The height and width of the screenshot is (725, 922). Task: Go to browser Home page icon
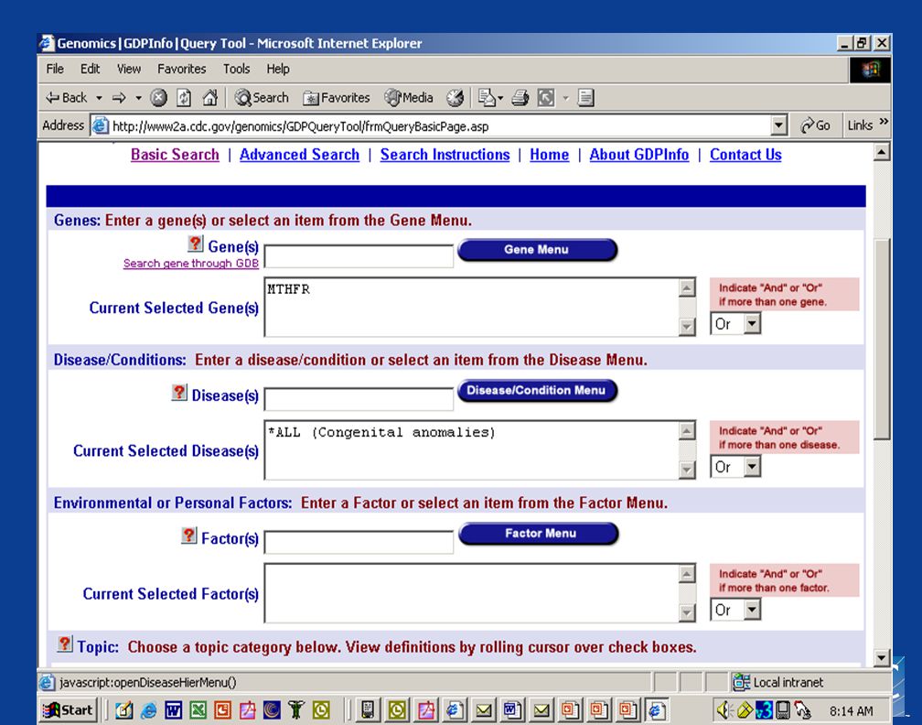[210, 98]
